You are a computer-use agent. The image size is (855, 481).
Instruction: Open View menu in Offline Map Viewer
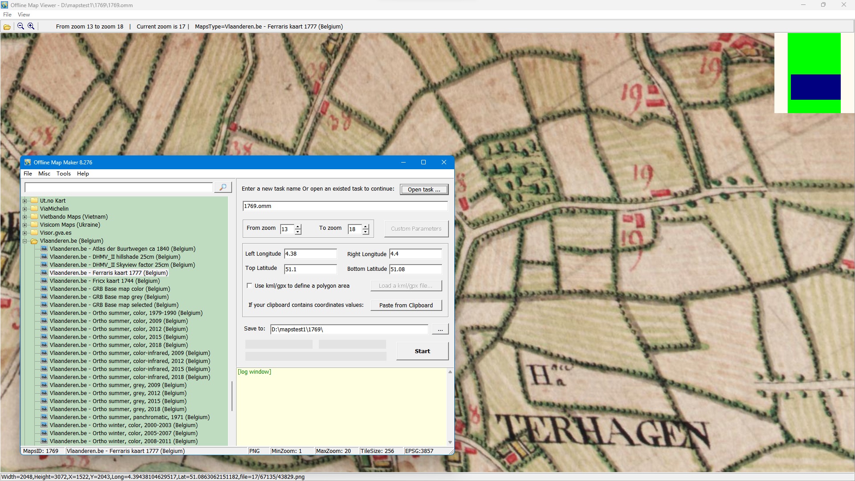point(24,15)
